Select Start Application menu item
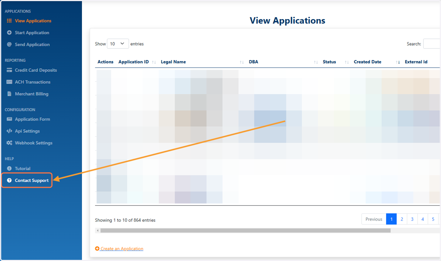The image size is (441, 261). [x=32, y=33]
